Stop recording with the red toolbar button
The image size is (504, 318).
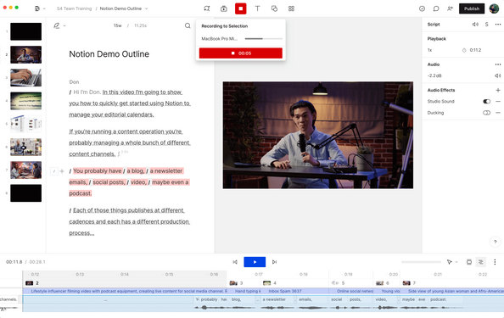[240, 8]
